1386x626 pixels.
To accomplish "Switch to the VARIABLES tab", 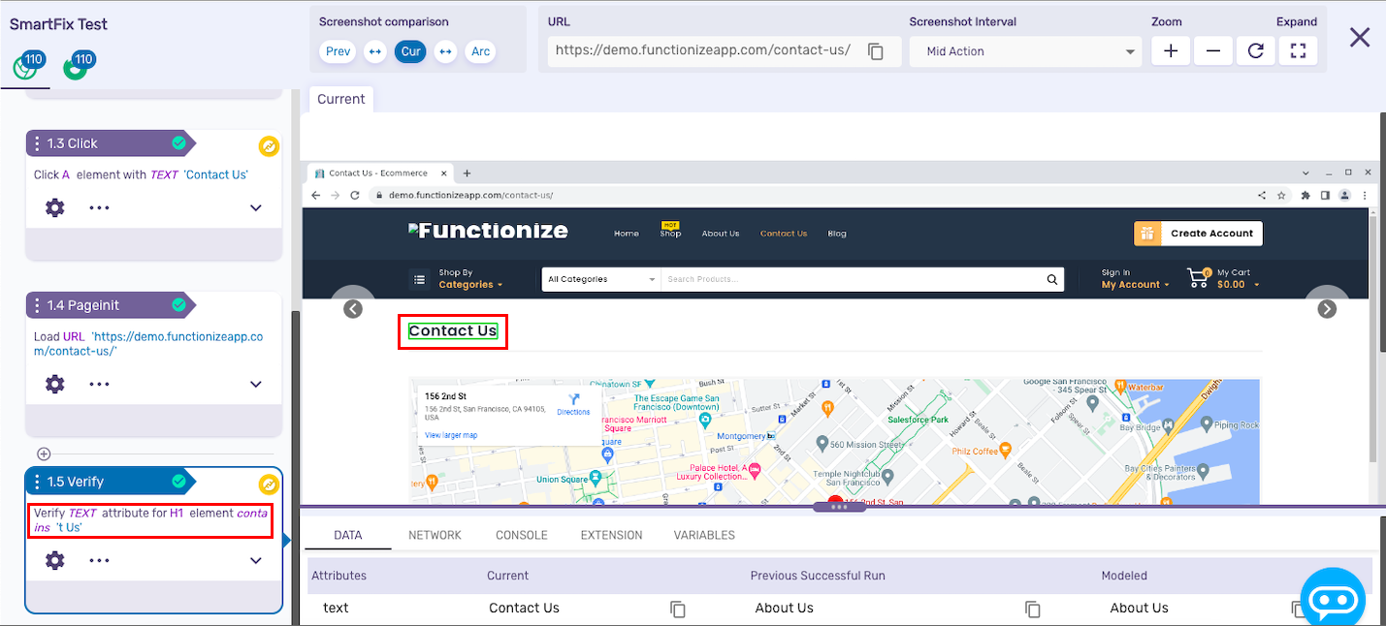I will (x=704, y=535).
